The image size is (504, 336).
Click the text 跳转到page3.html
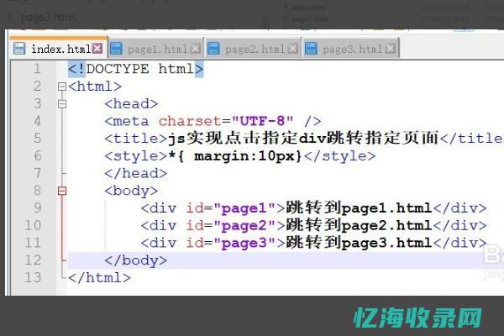359,243
